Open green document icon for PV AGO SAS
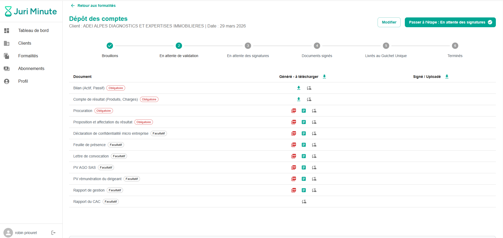 [x=304, y=167]
